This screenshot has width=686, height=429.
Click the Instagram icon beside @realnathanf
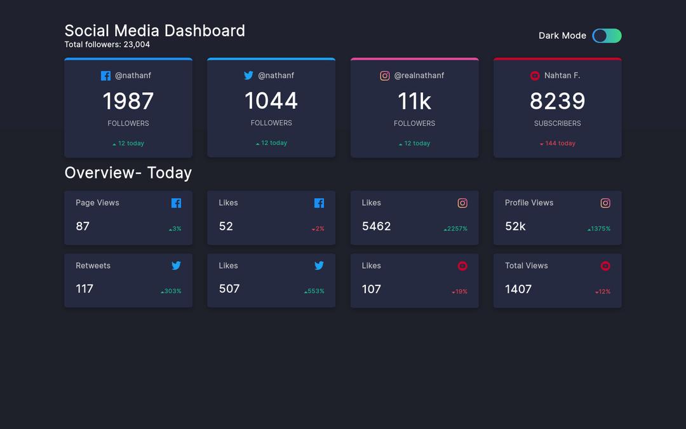(385, 75)
